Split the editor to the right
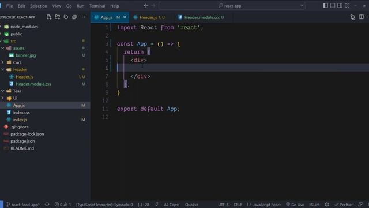The height and width of the screenshot is (208, 369). (362, 17)
